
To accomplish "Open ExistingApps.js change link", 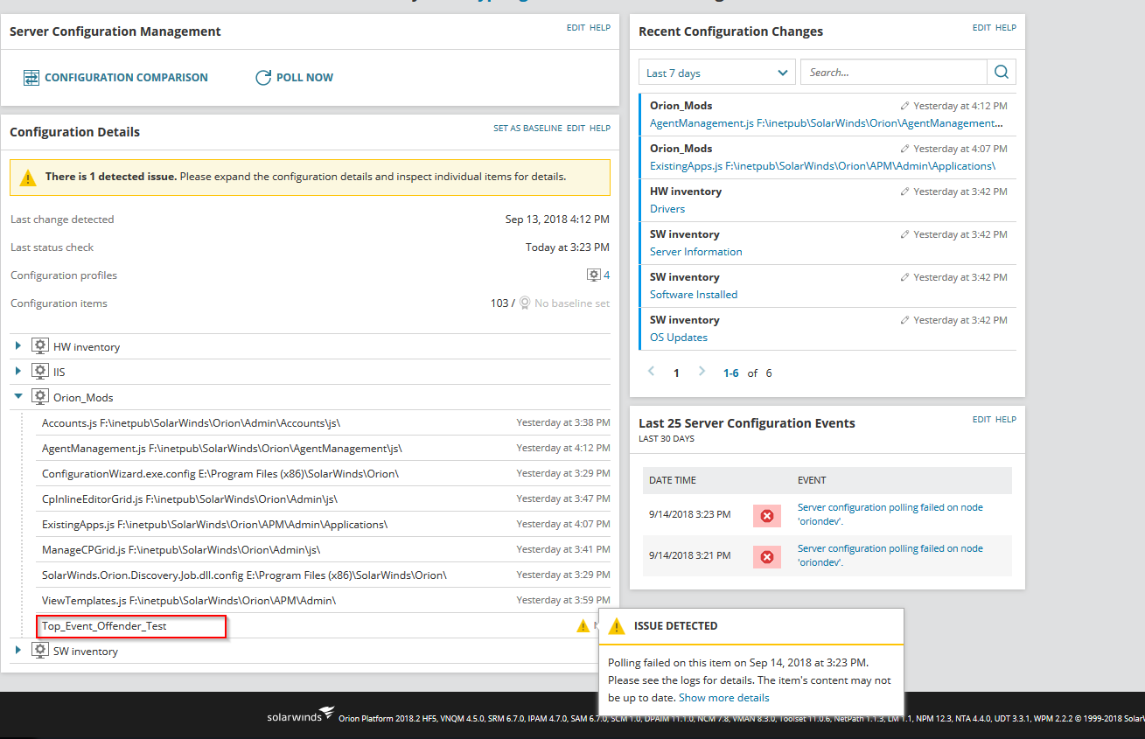I will tap(822, 166).
